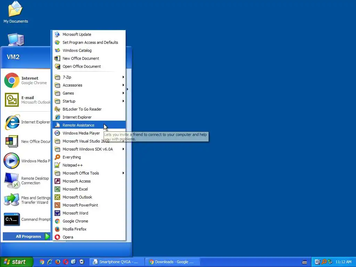Click the Microsoft Excel icon
Viewport: 356px width, 267px height.
click(x=57, y=189)
